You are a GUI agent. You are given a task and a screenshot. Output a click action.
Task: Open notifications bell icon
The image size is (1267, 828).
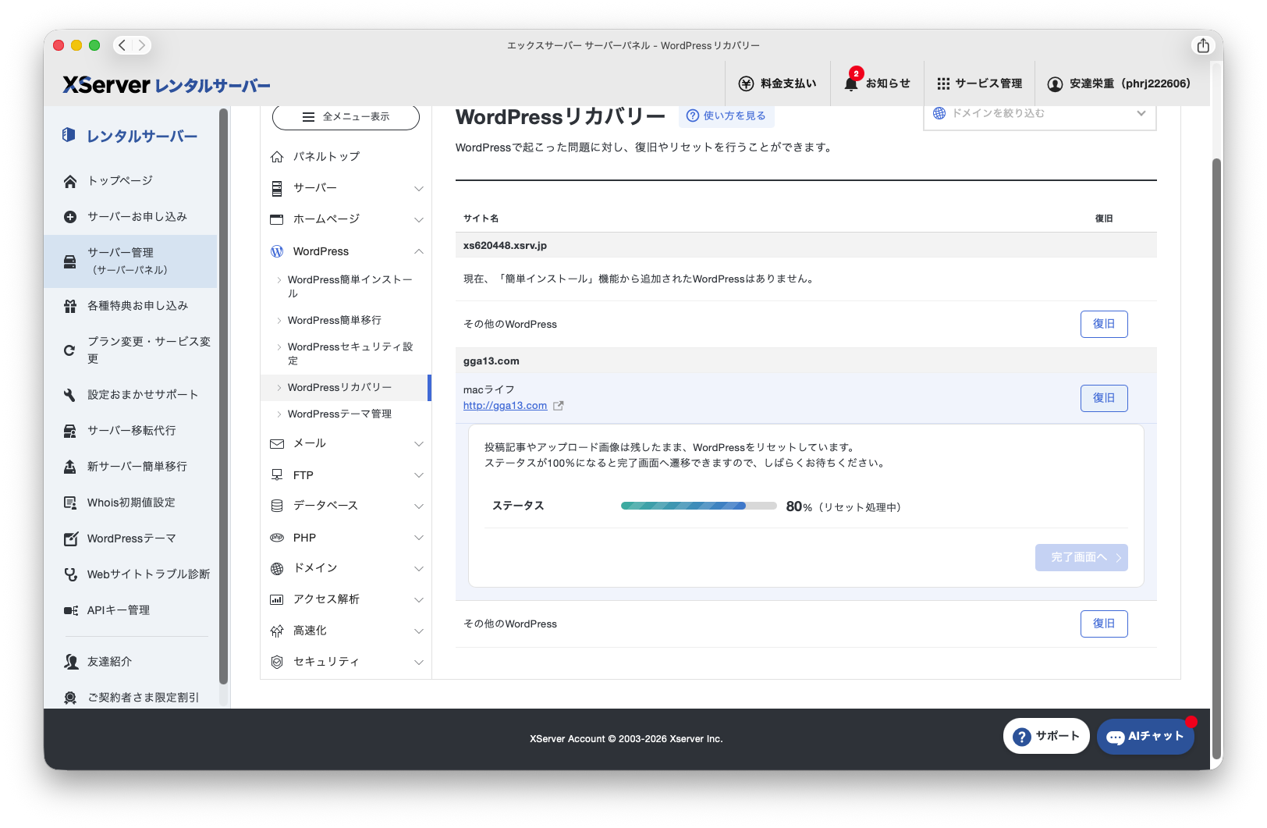coord(851,84)
